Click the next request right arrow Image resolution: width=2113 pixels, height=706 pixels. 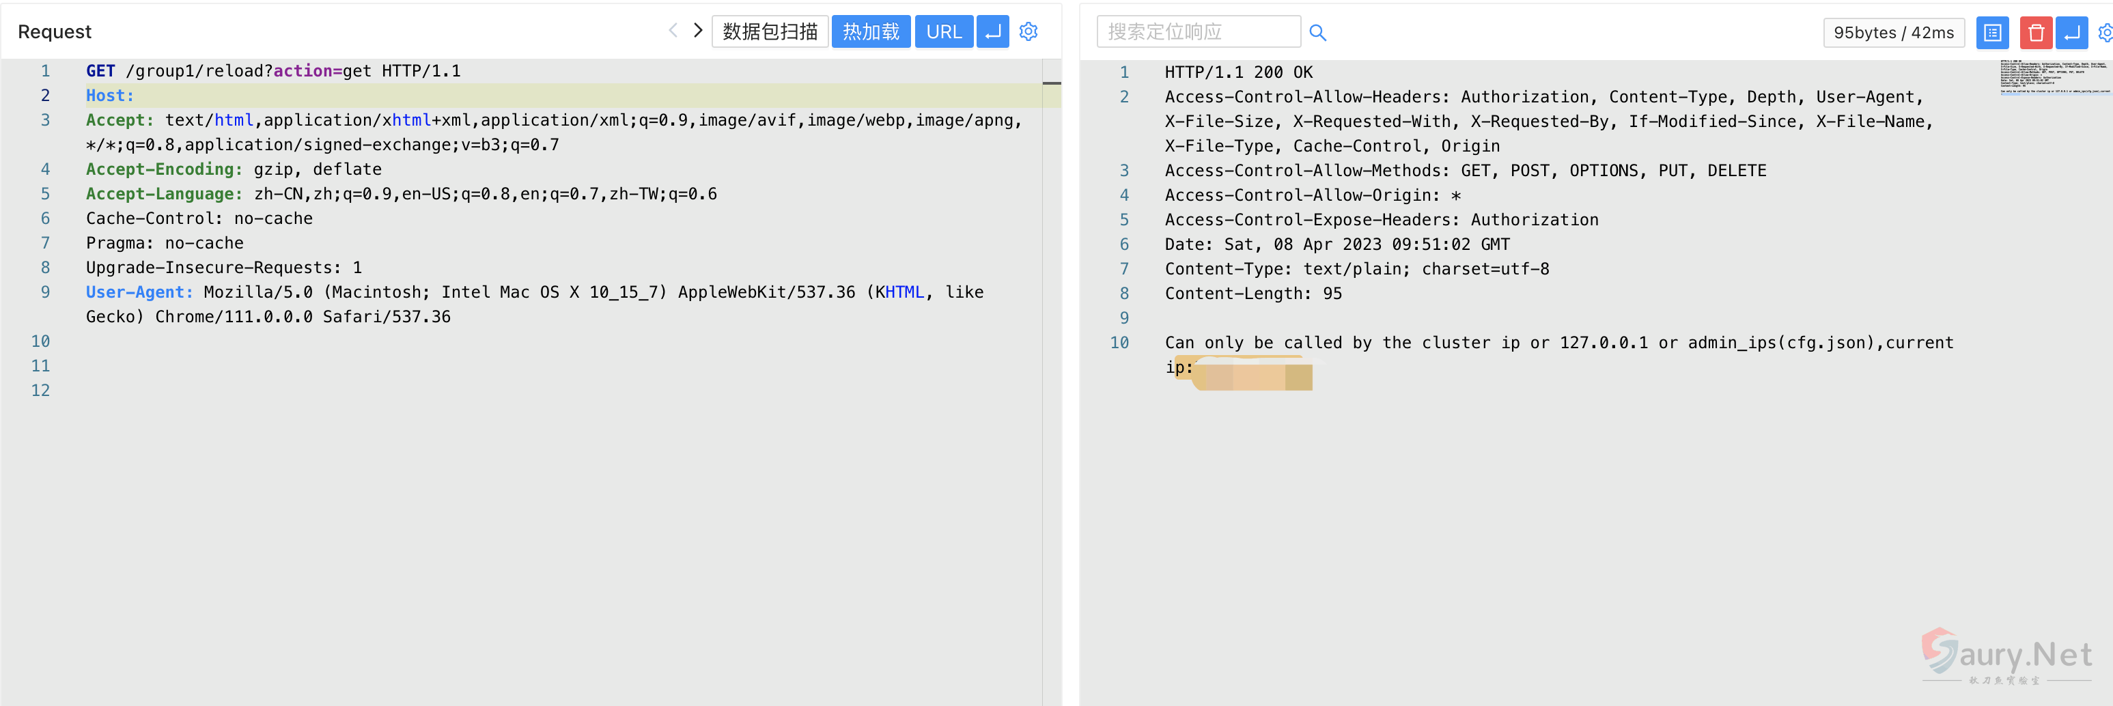pos(698,31)
